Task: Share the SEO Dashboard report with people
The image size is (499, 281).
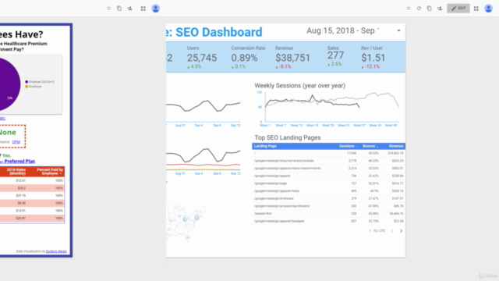Action: pos(440,9)
